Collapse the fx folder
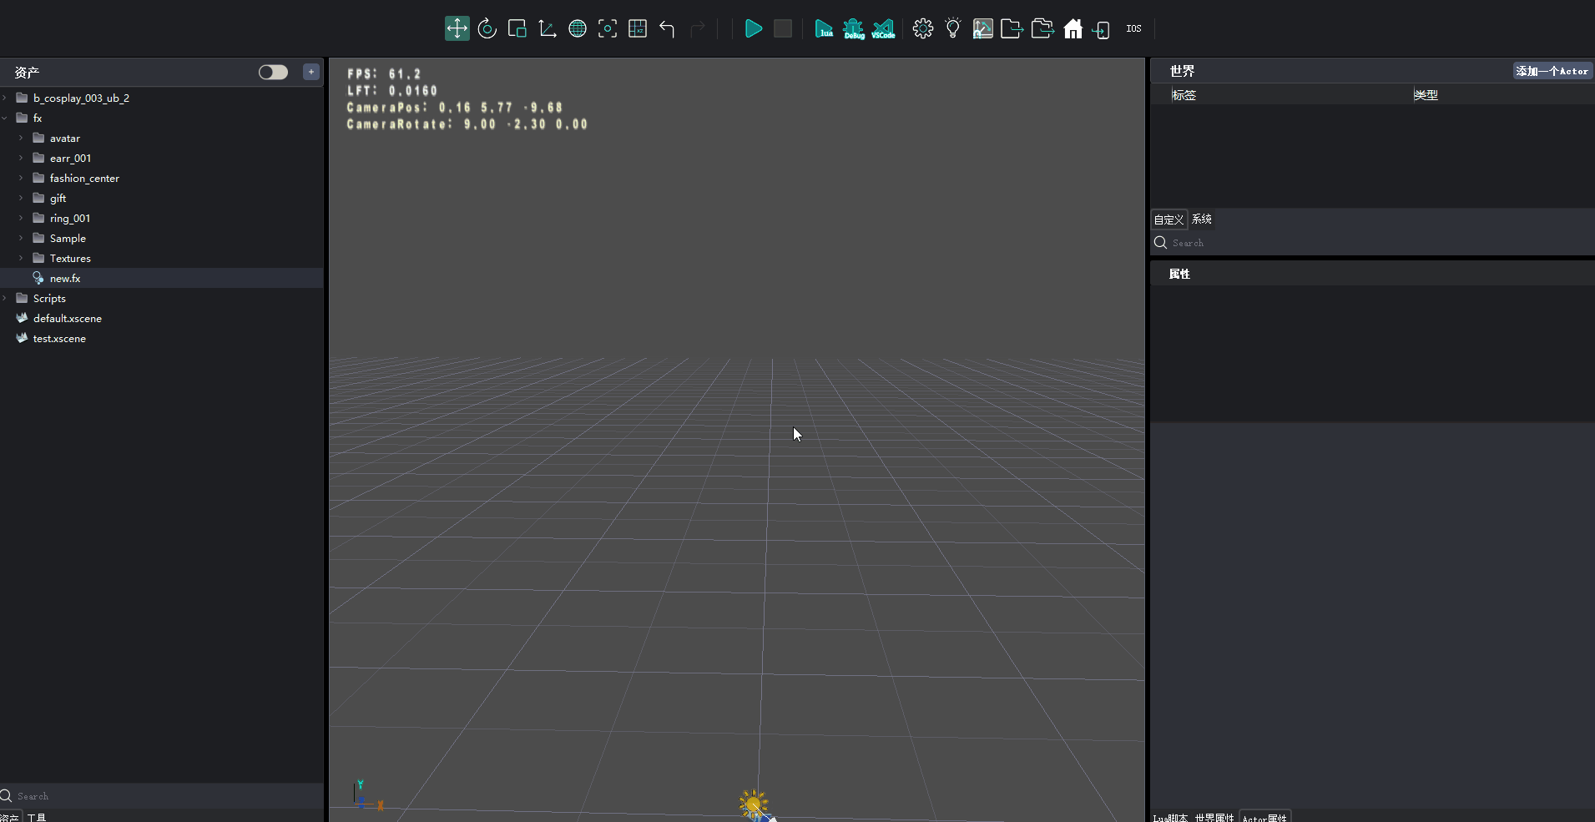The image size is (1595, 822). click(x=5, y=118)
